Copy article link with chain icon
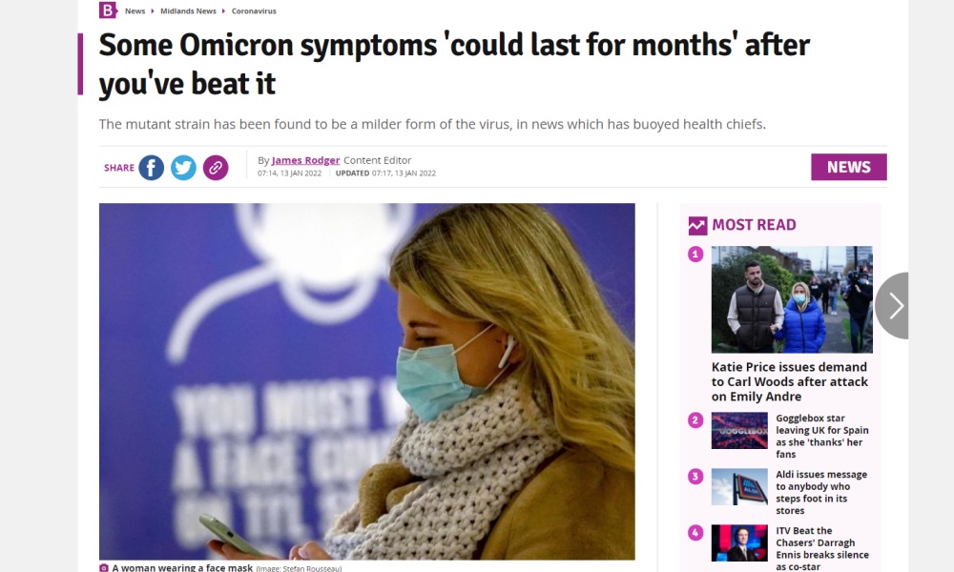 [216, 168]
